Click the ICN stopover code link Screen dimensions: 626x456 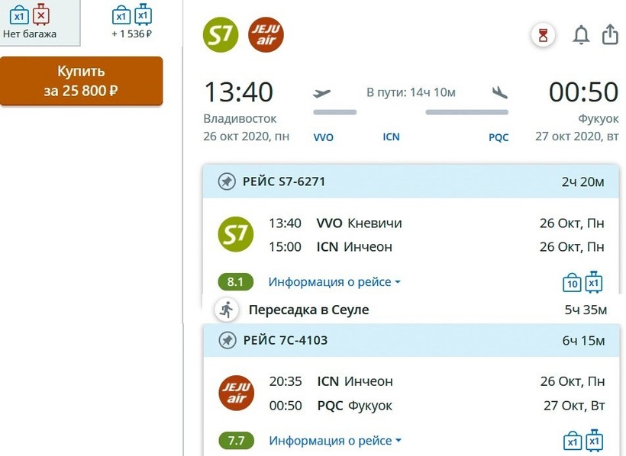tap(391, 137)
